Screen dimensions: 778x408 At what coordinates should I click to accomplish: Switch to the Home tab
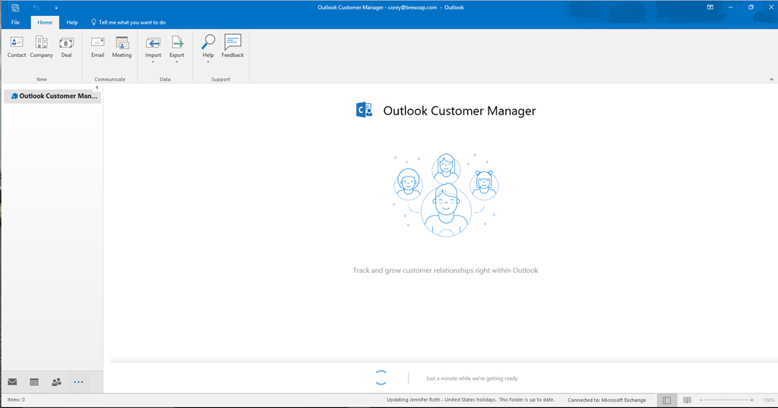tap(45, 22)
